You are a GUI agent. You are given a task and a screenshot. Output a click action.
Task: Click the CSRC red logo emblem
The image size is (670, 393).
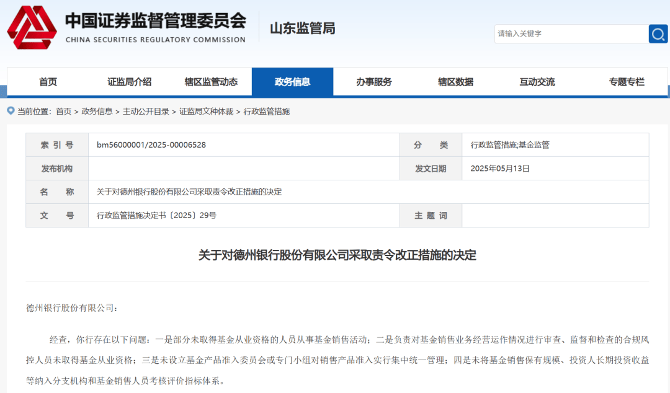[32, 27]
